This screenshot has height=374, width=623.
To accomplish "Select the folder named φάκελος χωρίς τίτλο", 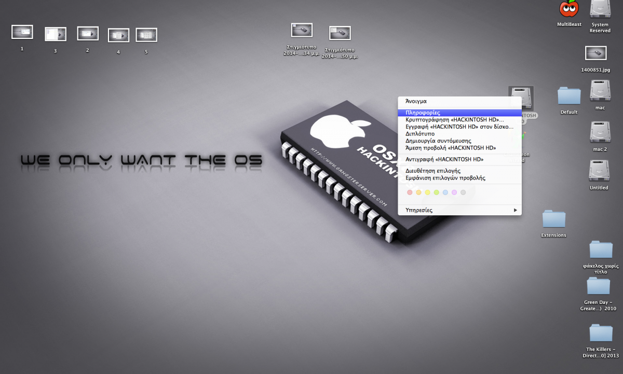I will (x=601, y=250).
